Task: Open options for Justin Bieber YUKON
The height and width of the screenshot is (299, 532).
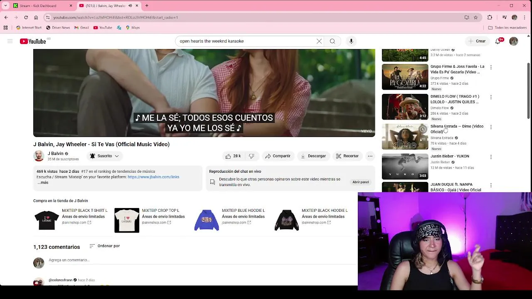Action: pyautogui.click(x=491, y=157)
